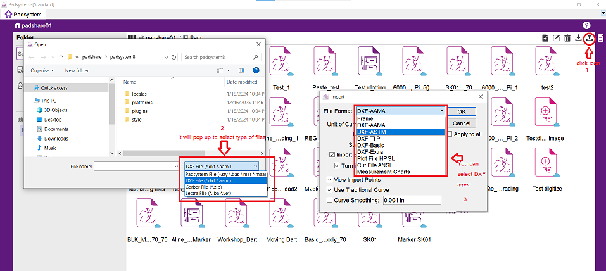
Task: Open the File Format combo box
Action: point(400,111)
